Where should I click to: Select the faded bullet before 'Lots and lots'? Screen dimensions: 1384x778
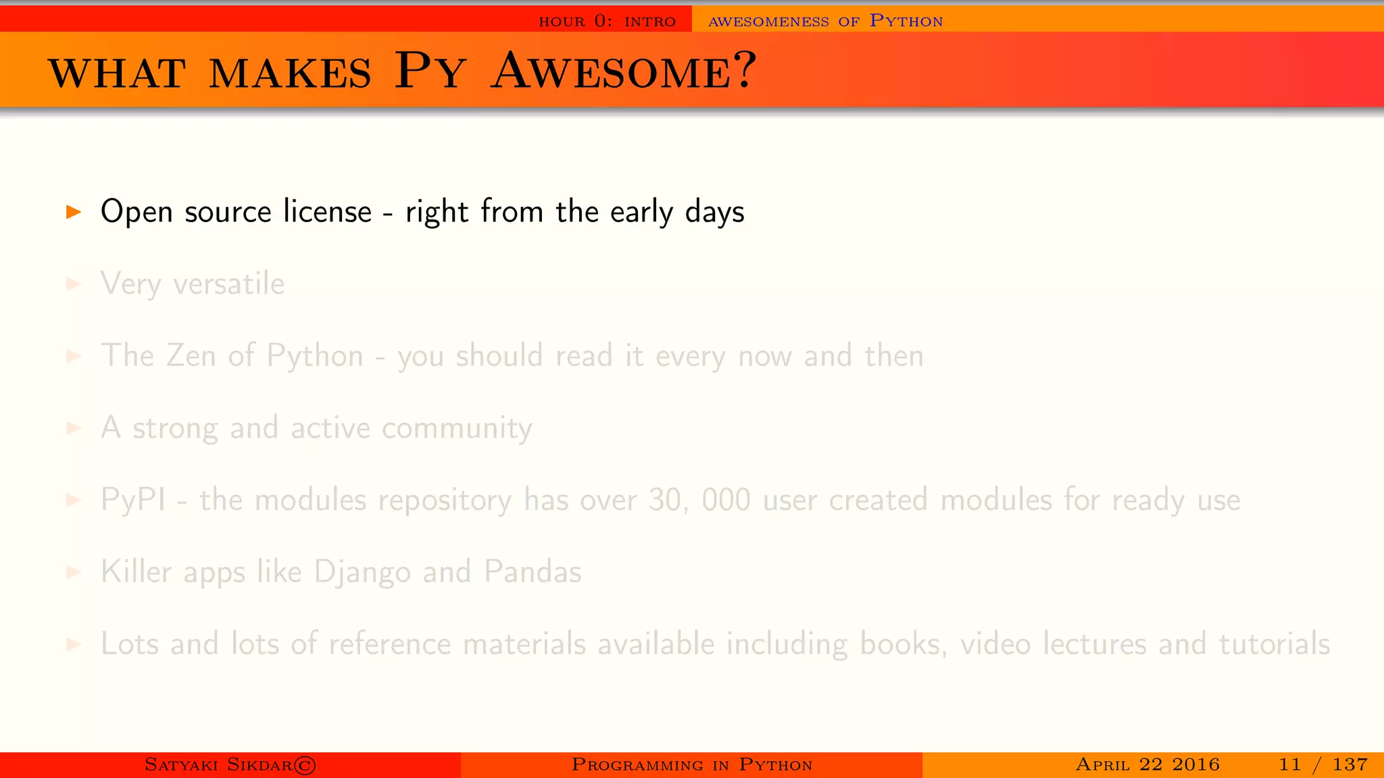click(74, 645)
